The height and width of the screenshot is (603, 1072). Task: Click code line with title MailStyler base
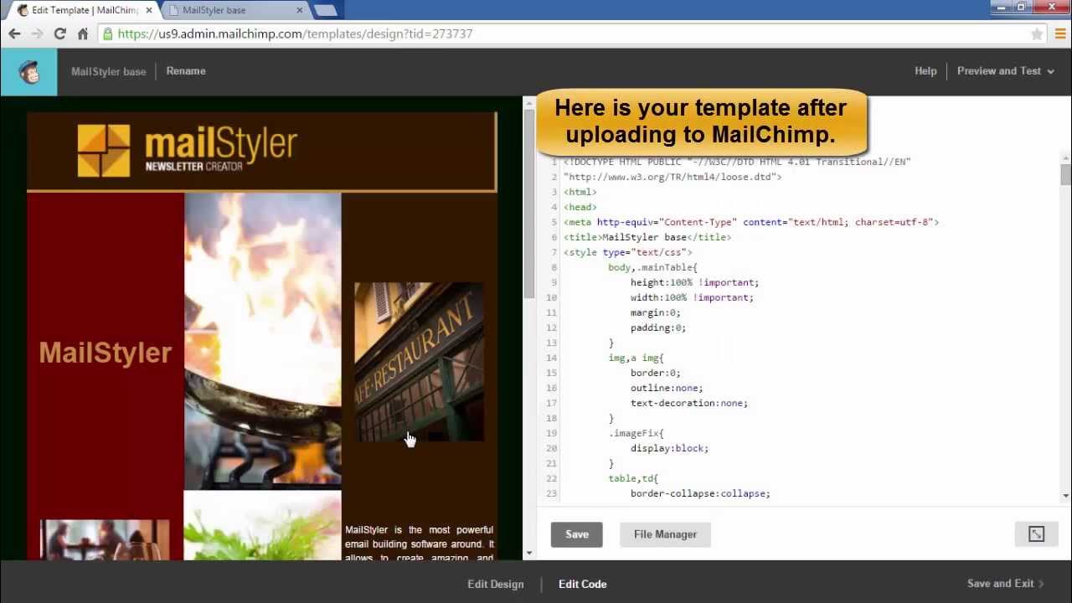647,237
